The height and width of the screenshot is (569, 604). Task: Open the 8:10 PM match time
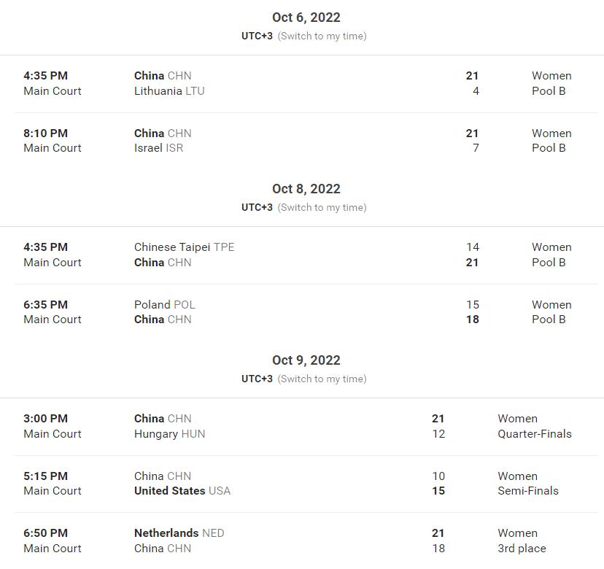[x=45, y=133]
